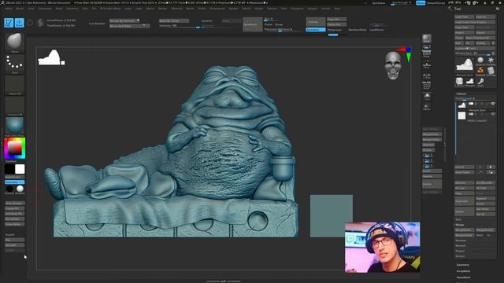Click the Make PolyMesh3D button
Screen dimensions: 504x283
480,38
